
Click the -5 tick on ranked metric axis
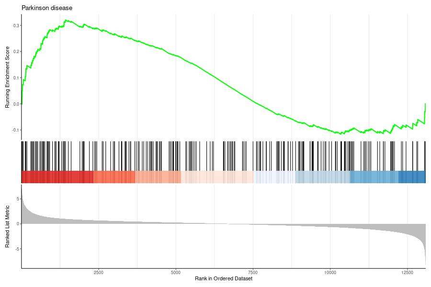[17, 249]
